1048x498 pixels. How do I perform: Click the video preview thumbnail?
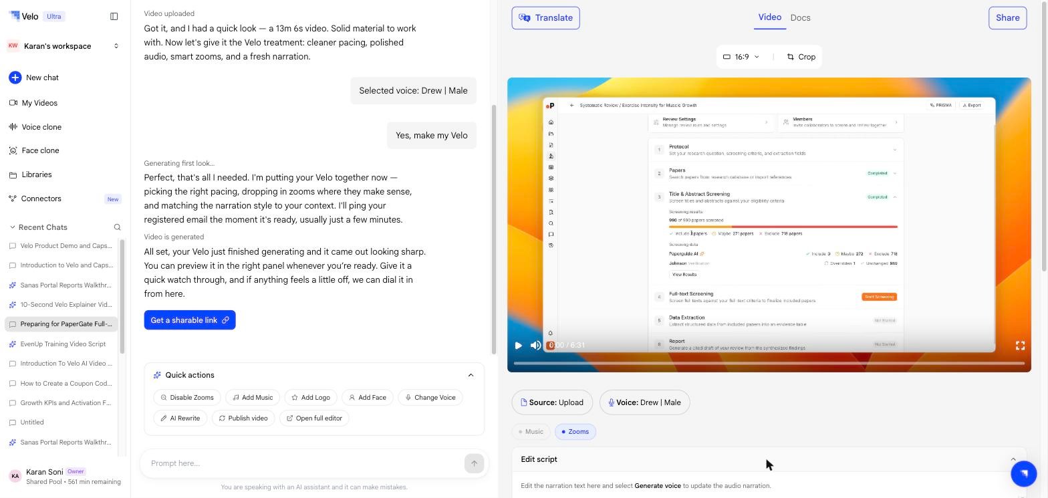click(769, 225)
